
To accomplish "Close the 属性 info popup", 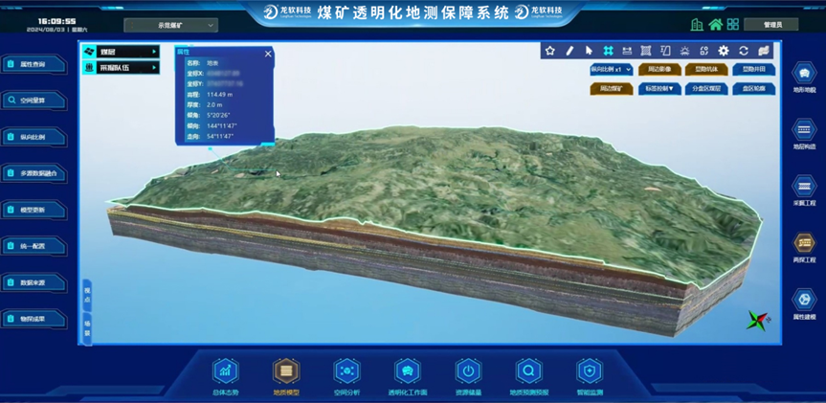I will (268, 54).
